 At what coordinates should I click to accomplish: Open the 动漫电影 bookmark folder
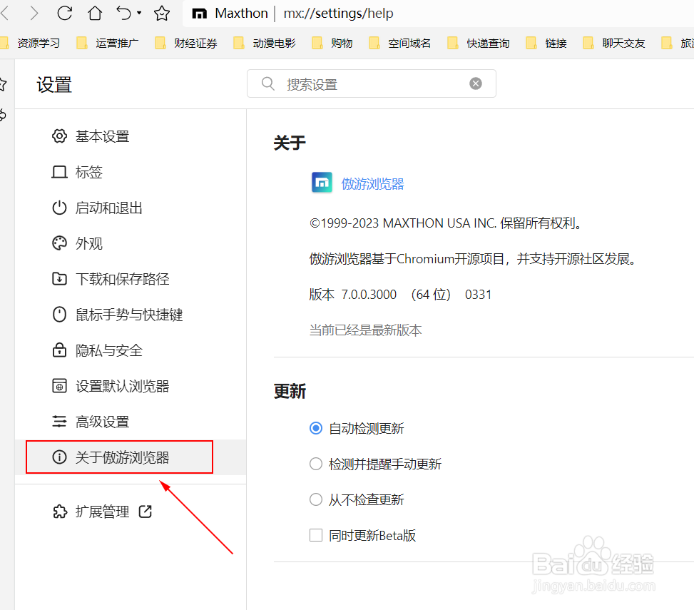265,43
